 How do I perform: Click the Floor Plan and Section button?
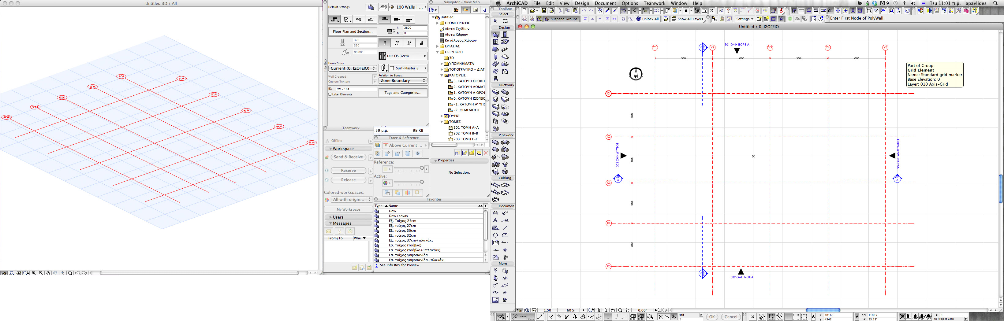click(x=352, y=31)
